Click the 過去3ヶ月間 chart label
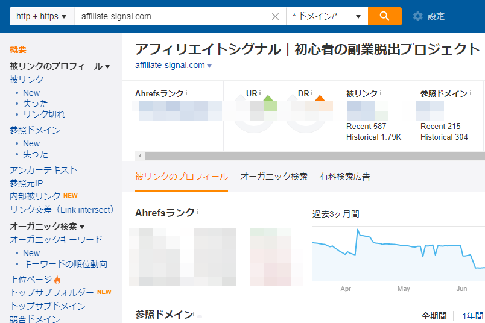The image size is (485, 323). coord(335,214)
